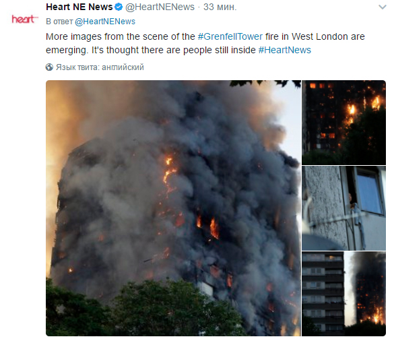Open the tweet options chevron menu

(382, 7)
